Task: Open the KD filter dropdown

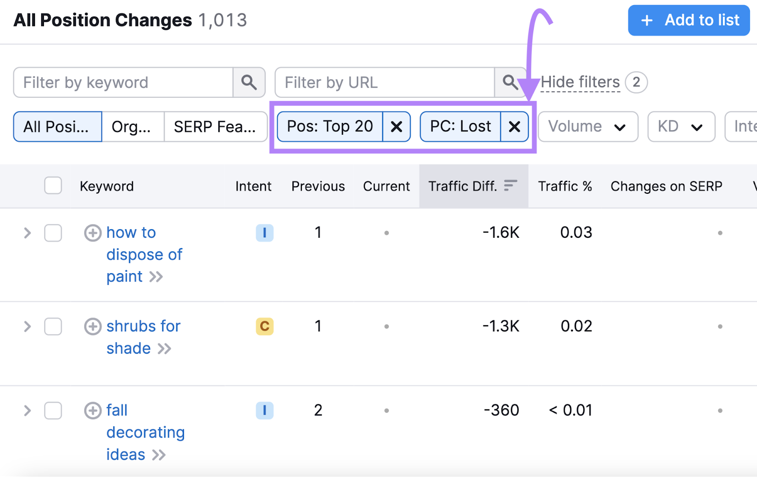Action: point(681,127)
